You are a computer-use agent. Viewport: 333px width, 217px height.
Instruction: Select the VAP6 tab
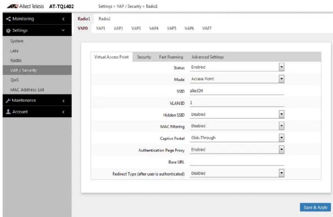[189, 28]
